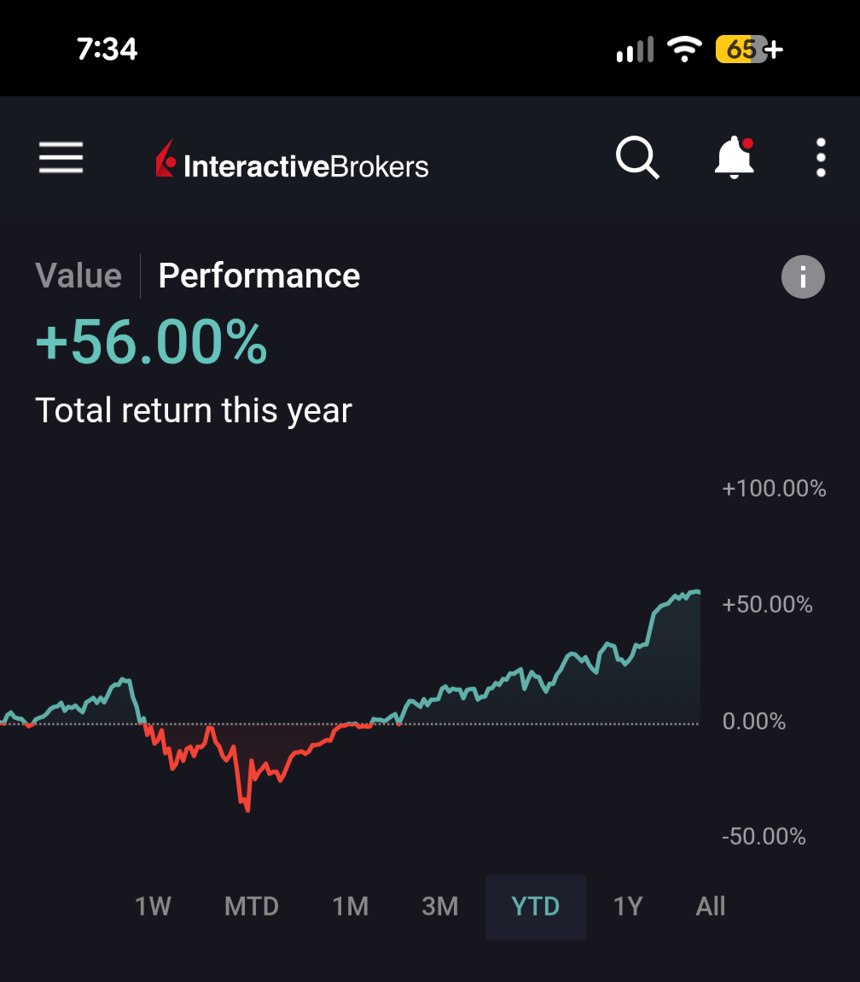Open the notifications bell
The height and width of the screenshot is (982, 860).
pos(734,158)
